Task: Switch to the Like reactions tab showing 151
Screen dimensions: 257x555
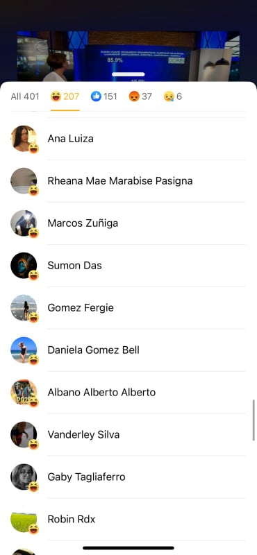Action: coord(104,96)
